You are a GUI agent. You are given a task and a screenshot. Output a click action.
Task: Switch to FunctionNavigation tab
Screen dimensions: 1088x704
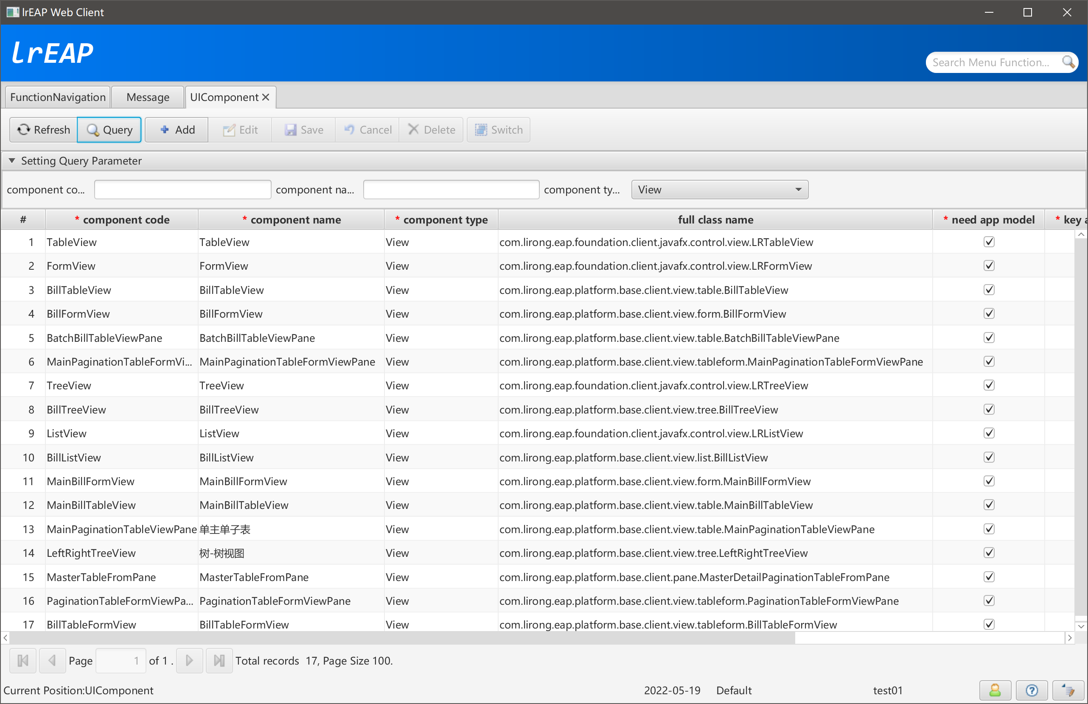coord(58,97)
